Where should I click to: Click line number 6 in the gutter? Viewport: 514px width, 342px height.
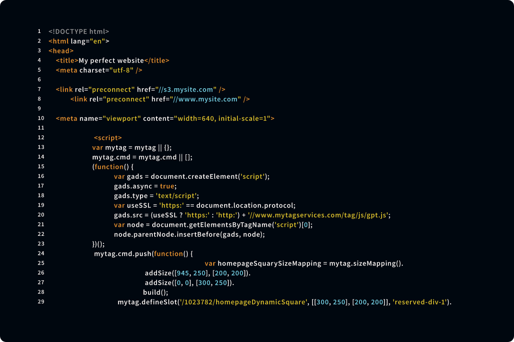click(39, 79)
